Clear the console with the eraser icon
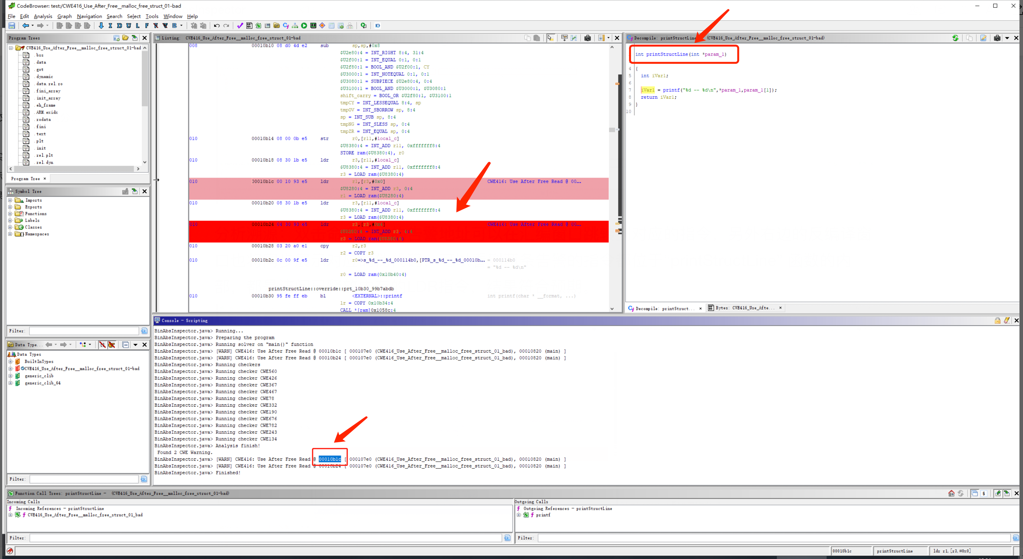The width and height of the screenshot is (1023, 559). 1006,321
